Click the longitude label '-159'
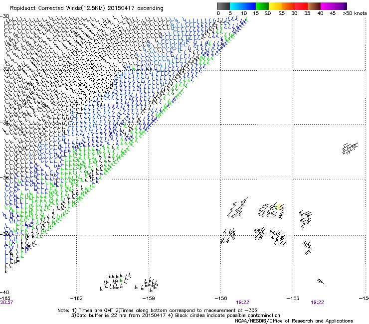Image resolution: width=369 pixels, height=324 pixels. (149, 299)
